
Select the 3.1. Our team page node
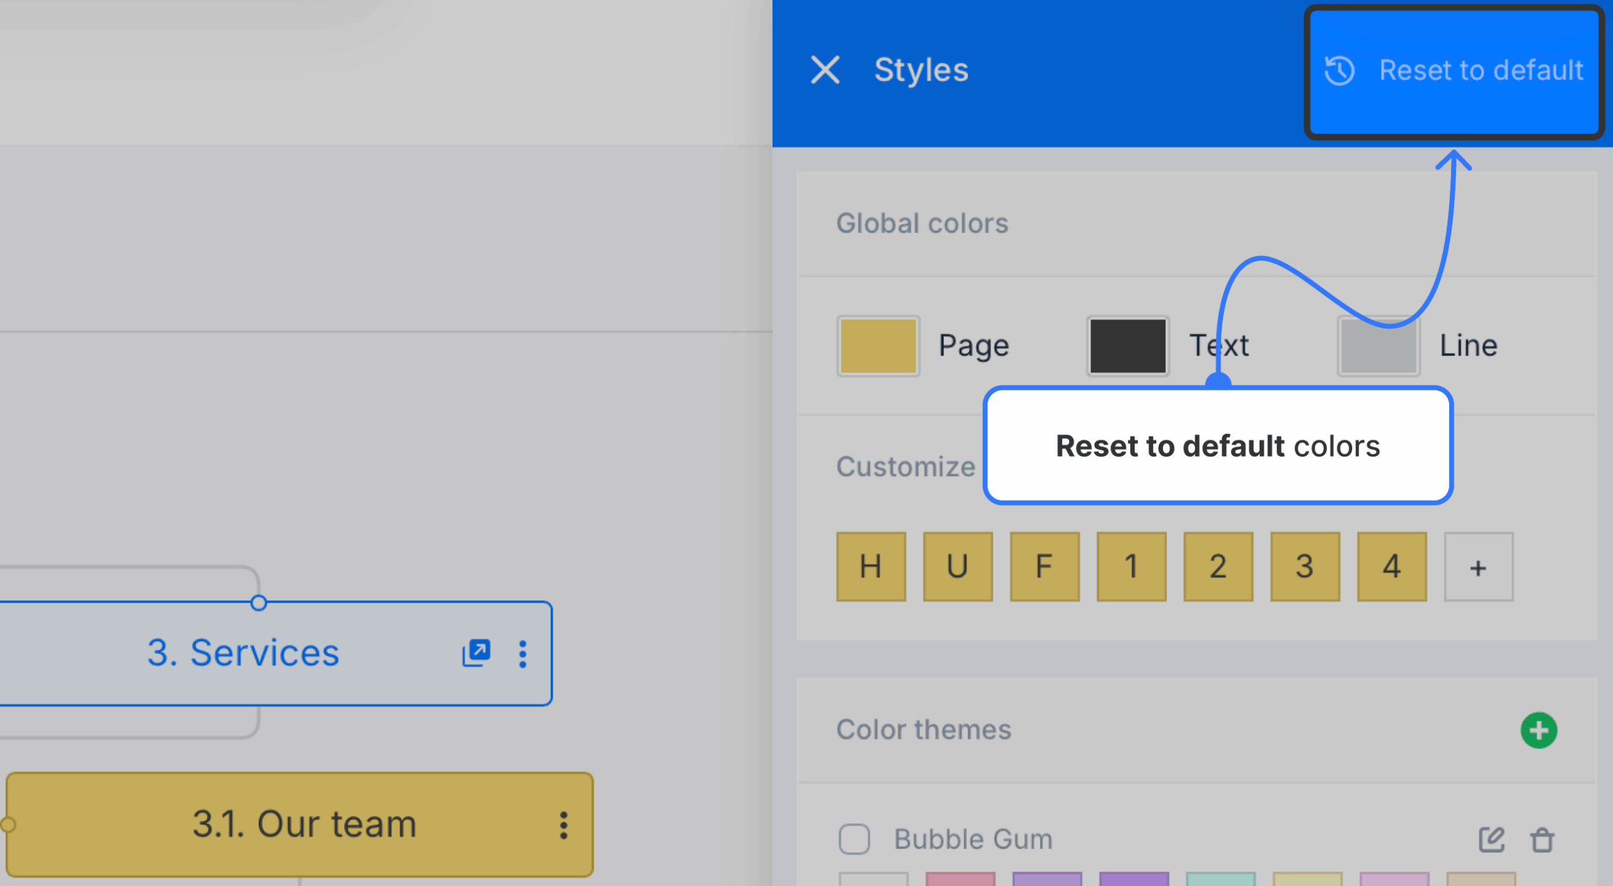[300, 825]
